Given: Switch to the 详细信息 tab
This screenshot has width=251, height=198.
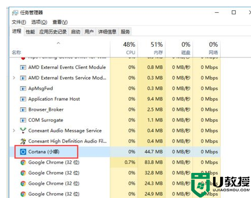Looking at the screenshot, I should (x=107, y=32).
